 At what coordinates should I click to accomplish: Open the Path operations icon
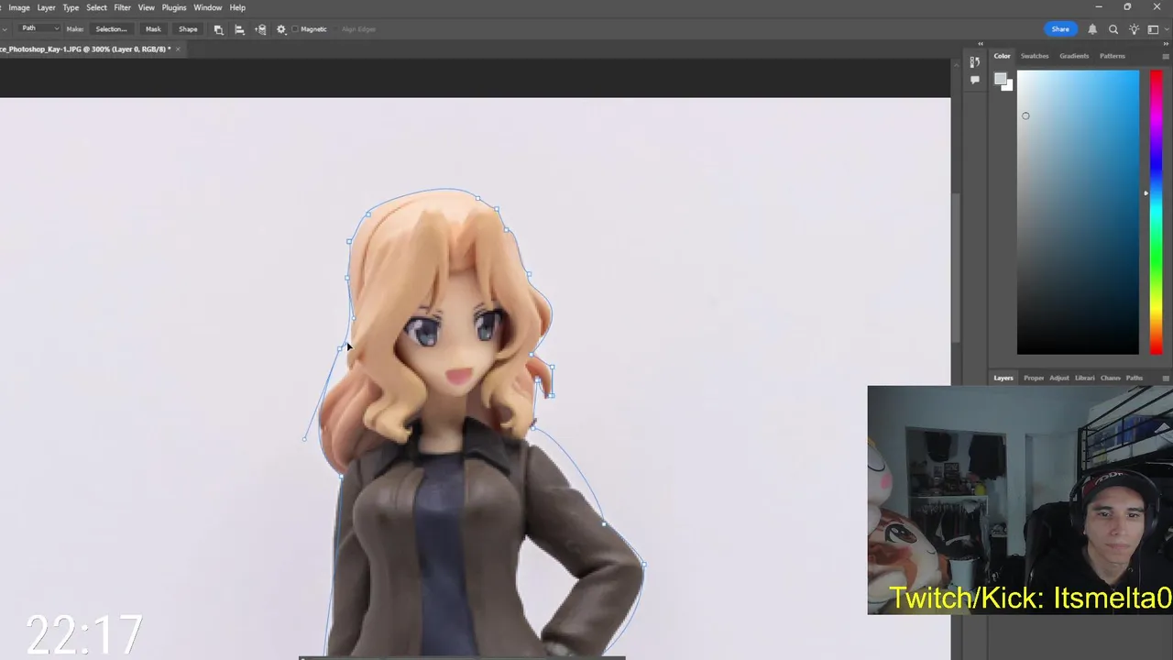tap(218, 29)
